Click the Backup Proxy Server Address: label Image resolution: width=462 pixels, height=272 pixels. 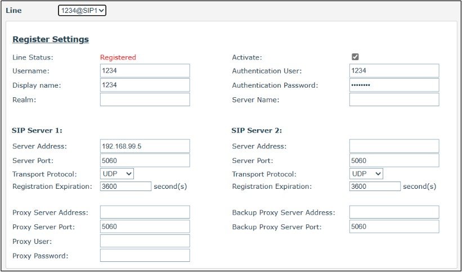(284, 212)
